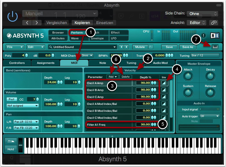Expand the Auto trigger dropdown

click(x=210, y=116)
